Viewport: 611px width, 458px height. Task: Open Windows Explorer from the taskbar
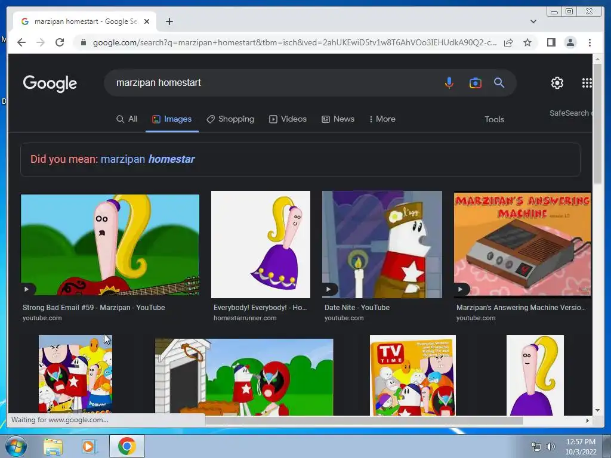(53, 446)
